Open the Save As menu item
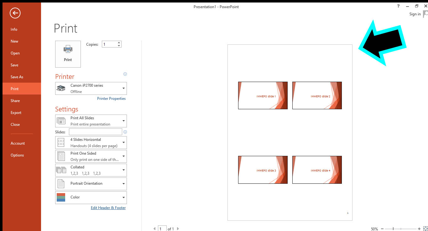 click(x=17, y=77)
